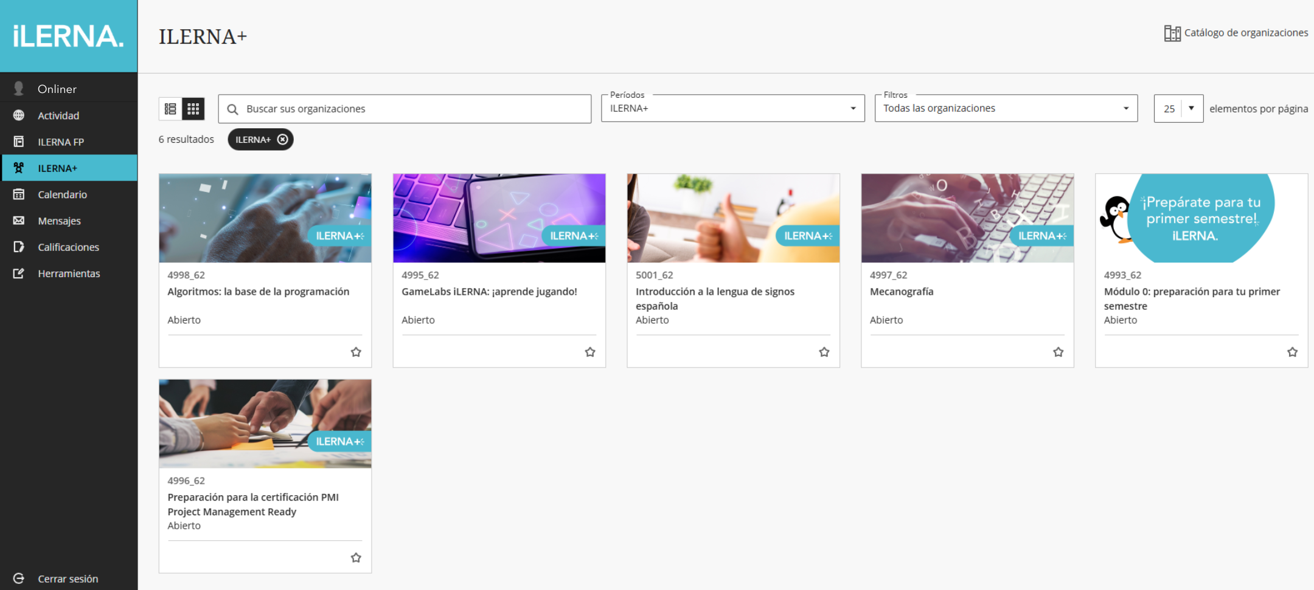Image resolution: width=1314 pixels, height=590 pixels.
Task: Click the Calendario calendar icon
Action: (x=19, y=194)
